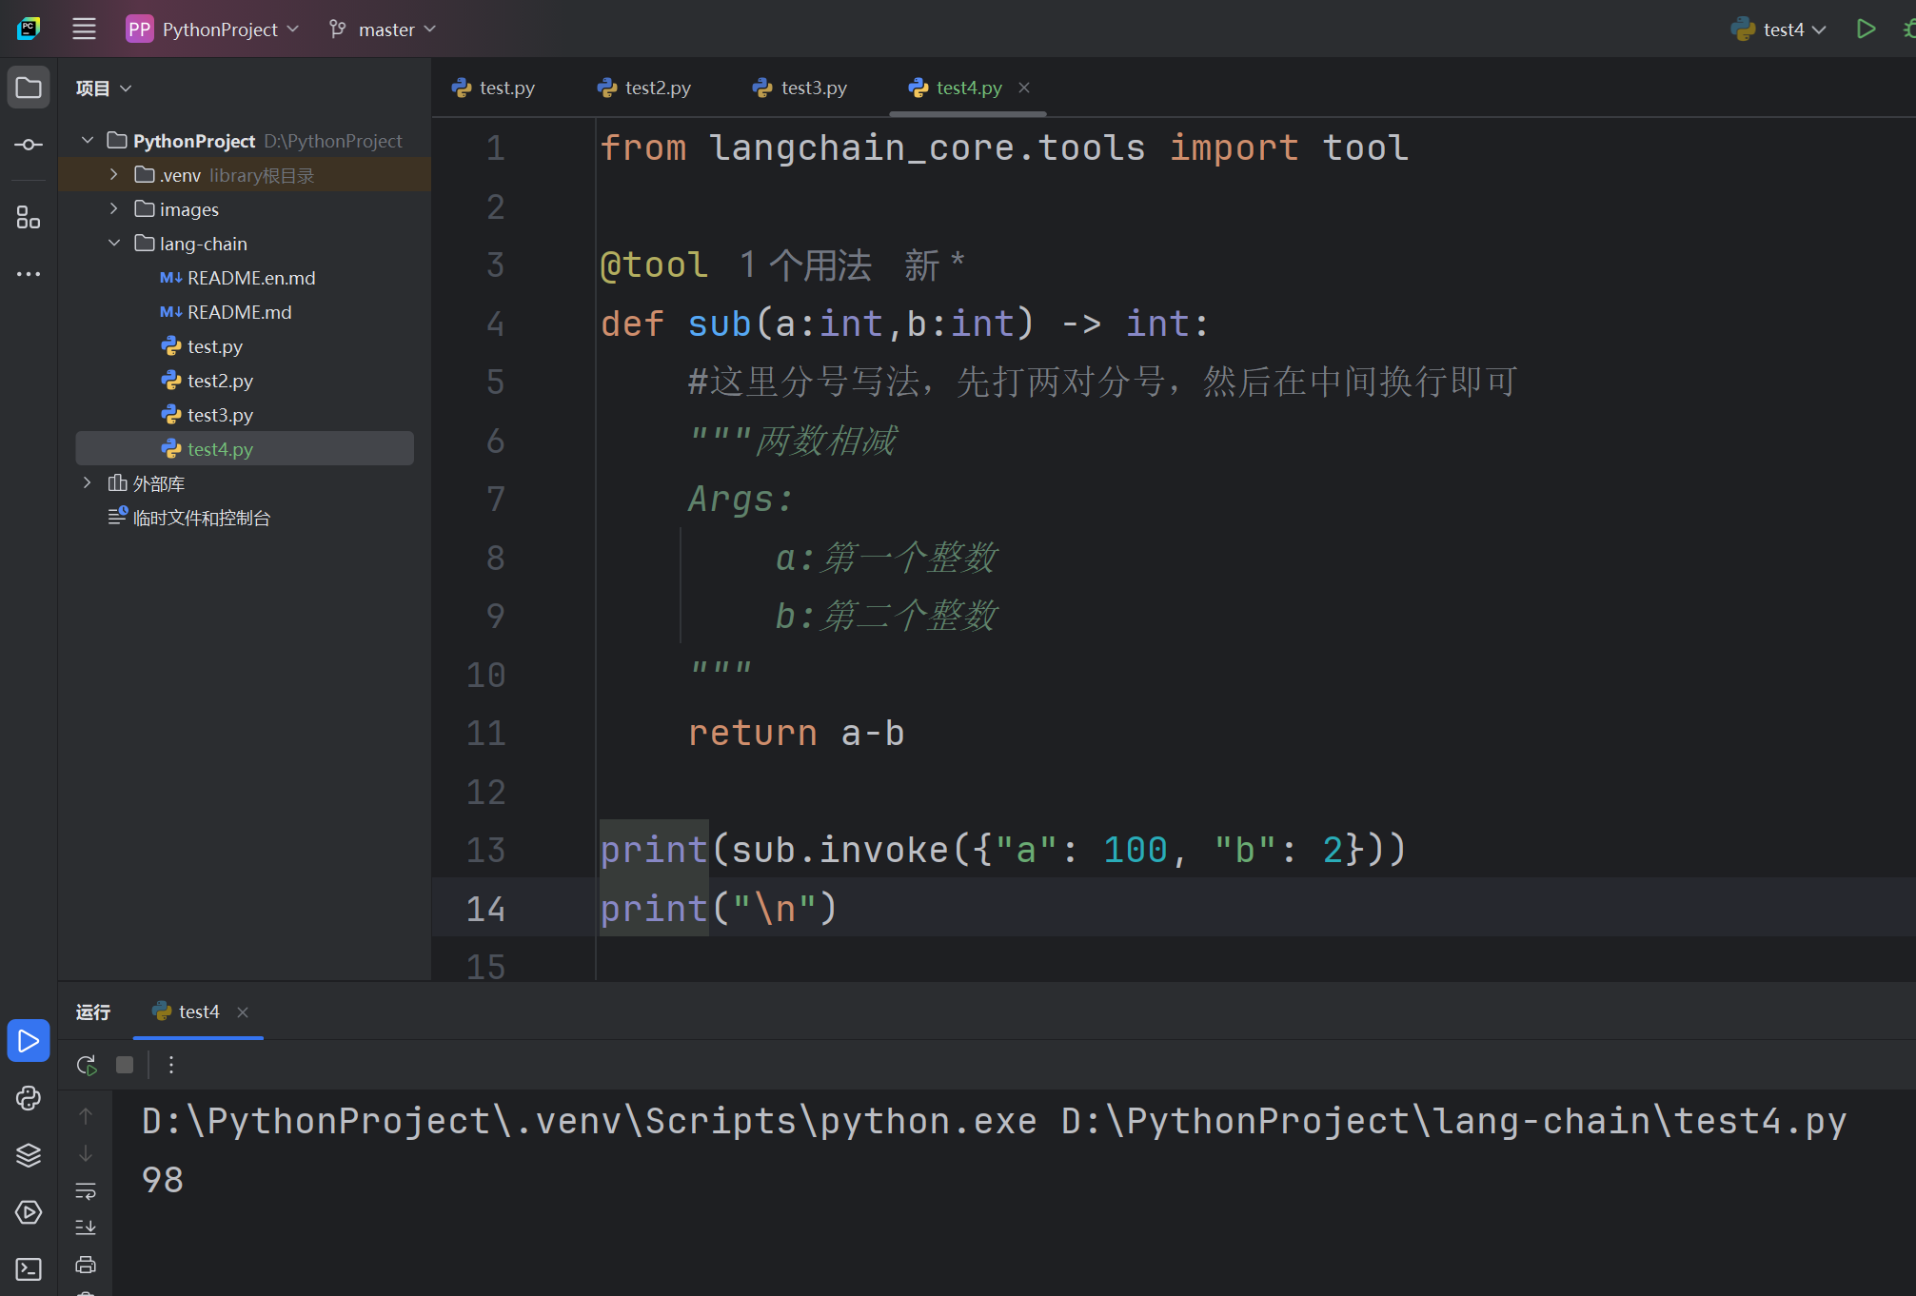Collapse the lang-chain folder
The width and height of the screenshot is (1916, 1296).
click(x=113, y=244)
